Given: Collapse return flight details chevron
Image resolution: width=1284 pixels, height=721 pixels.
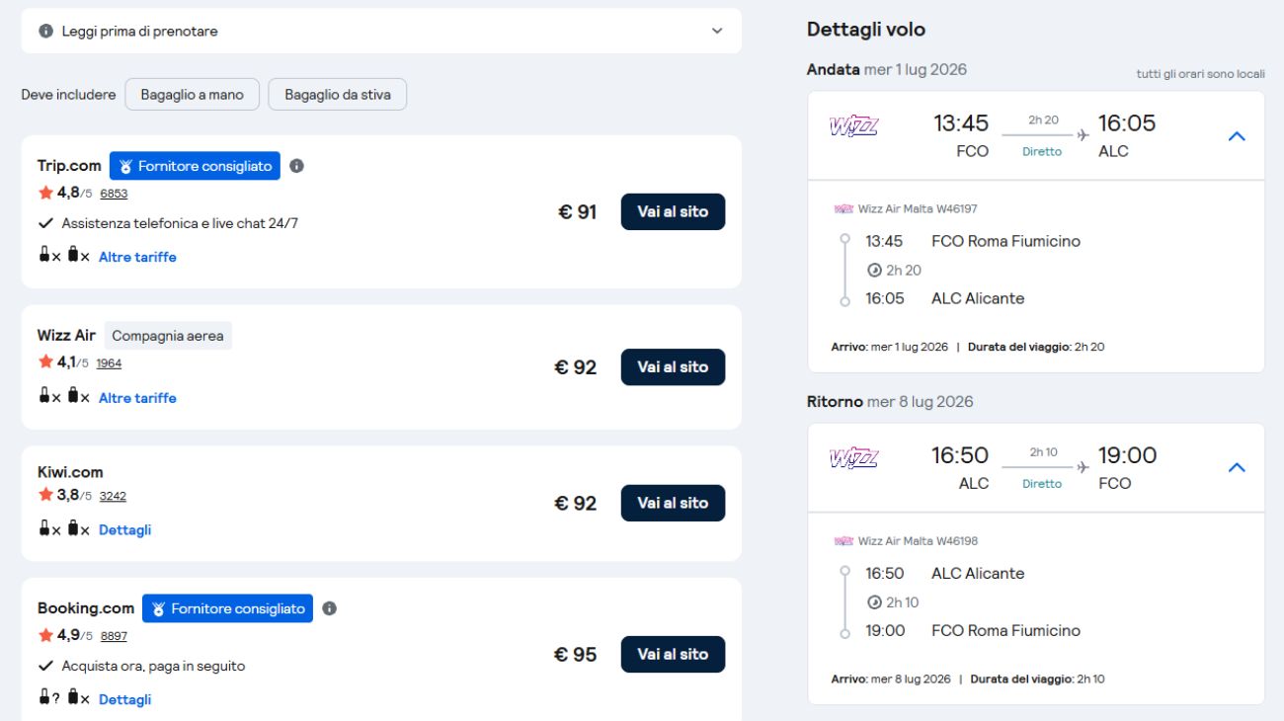Looking at the screenshot, I should point(1236,468).
